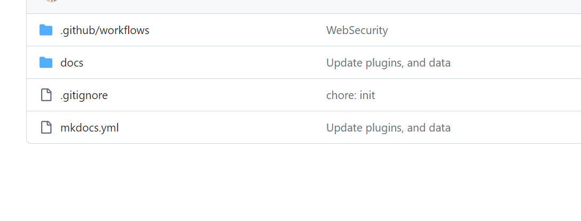
Task: Open the .gitignore file
Action: click(84, 95)
